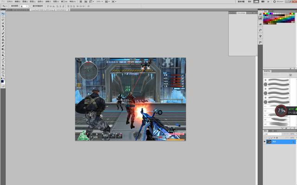Open the first collapsed panel icon in dock
297x185 pixels.
(x=260, y=14)
